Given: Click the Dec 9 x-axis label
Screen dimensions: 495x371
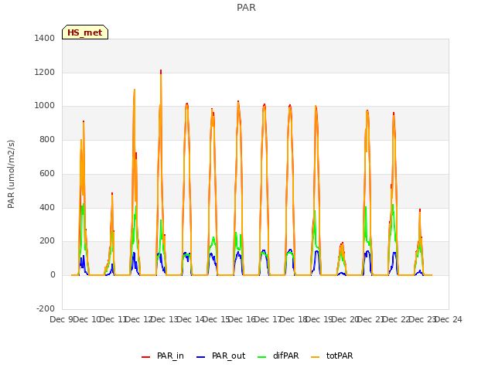Looking at the screenshot, I should click(x=62, y=319).
